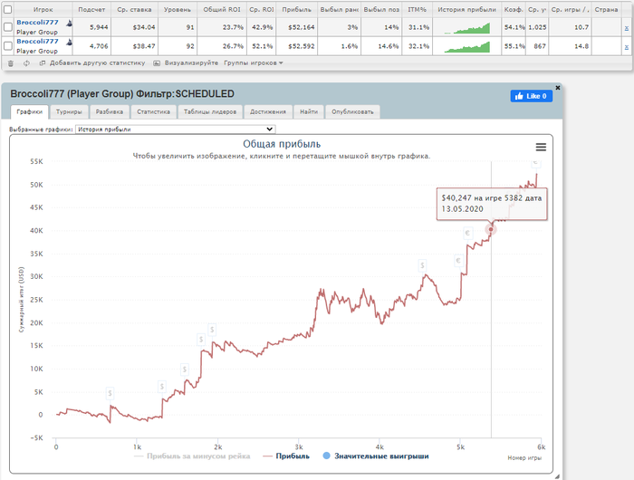The image size is (634, 480).
Task: Click the average stake '$38.47'
Action: point(143,46)
